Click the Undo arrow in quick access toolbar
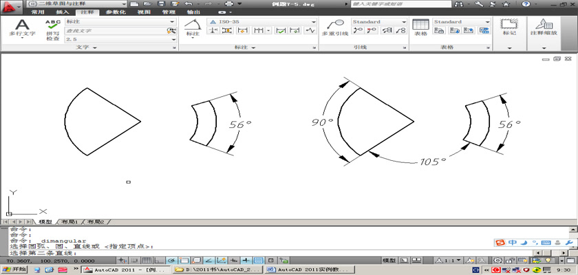578x275 pixels. point(189,4)
